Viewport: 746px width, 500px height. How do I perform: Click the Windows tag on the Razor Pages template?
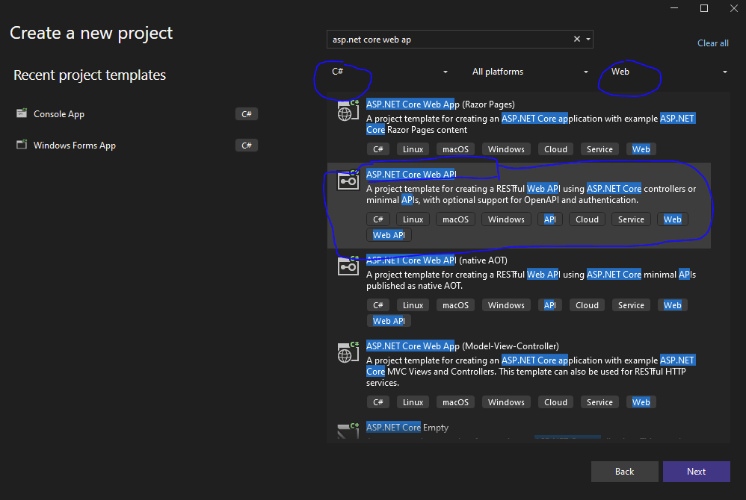(x=506, y=149)
